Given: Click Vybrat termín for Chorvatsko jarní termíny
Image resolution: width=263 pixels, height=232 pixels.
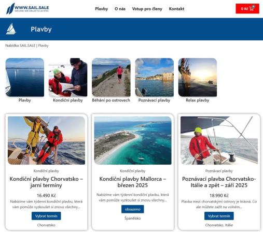Looking at the screenshot, I should (x=46, y=216).
